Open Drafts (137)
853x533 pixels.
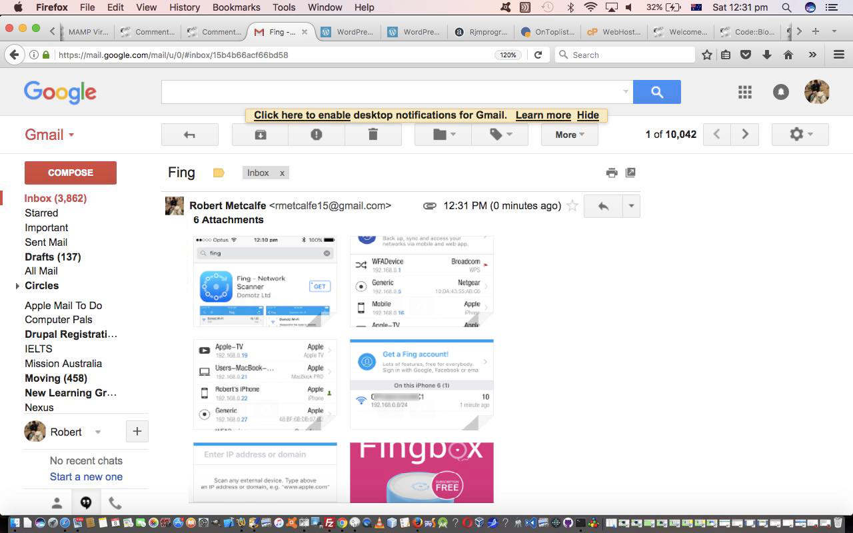pyautogui.click(x=53, y=257)
